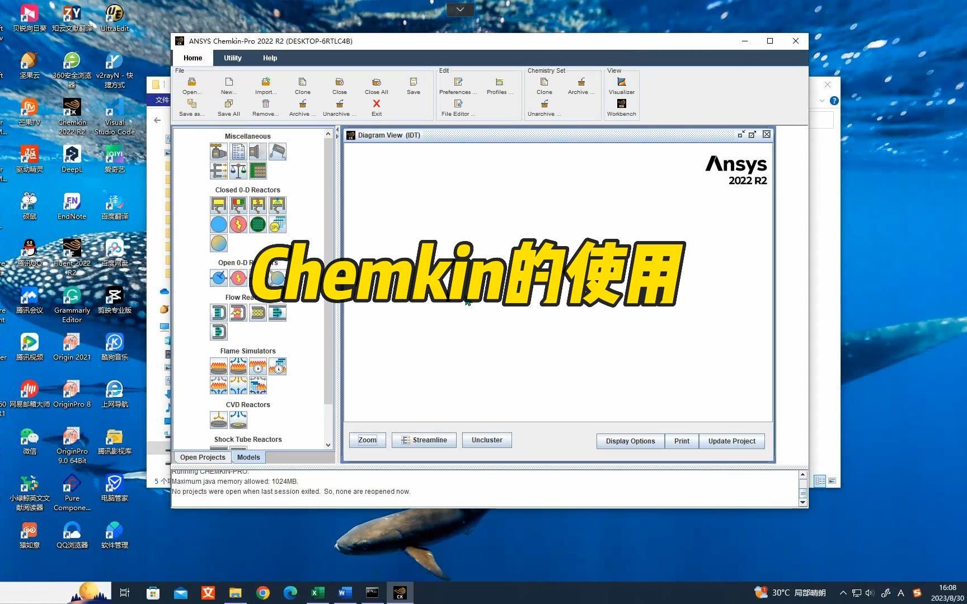Select the blue circle closed 0-D reactor model

pyautogui.click(x=219, y=224)
